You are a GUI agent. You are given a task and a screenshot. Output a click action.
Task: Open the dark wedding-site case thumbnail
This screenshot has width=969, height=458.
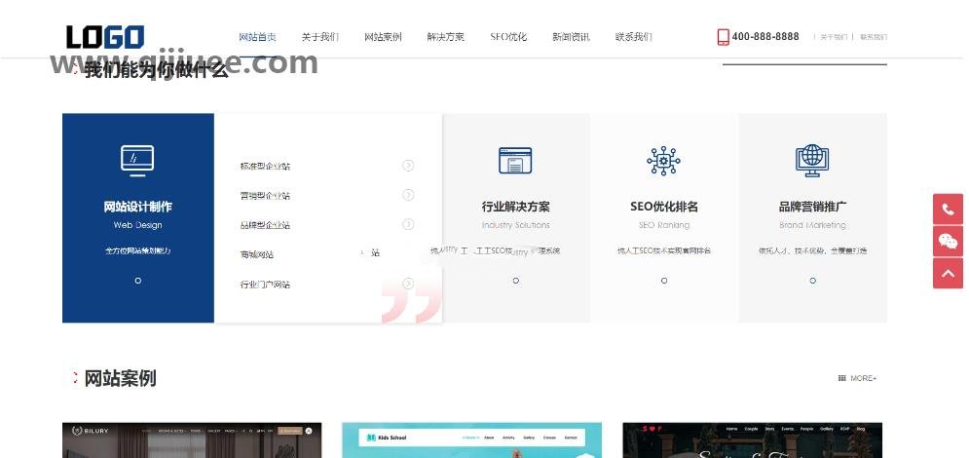752,440
